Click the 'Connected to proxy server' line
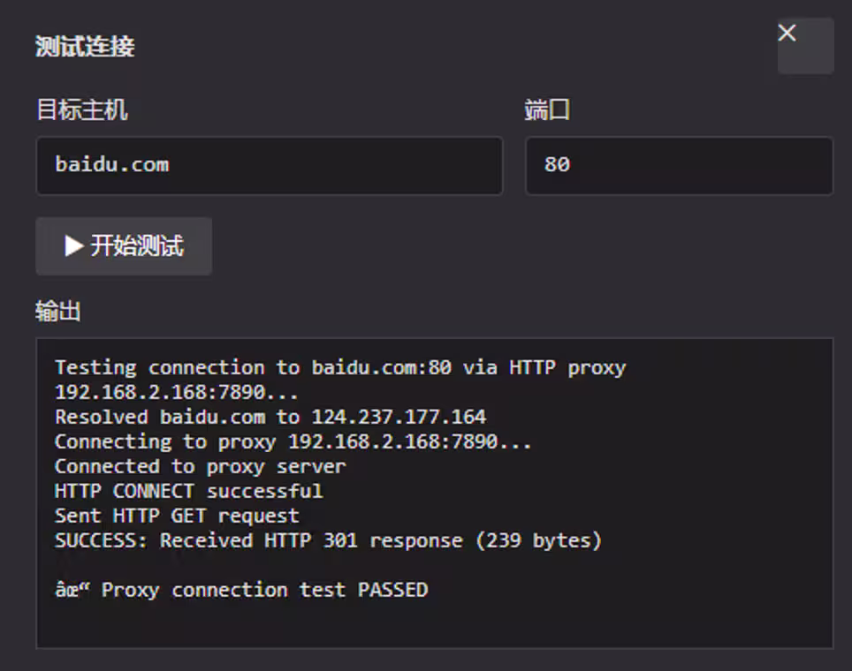 [200, 466]
